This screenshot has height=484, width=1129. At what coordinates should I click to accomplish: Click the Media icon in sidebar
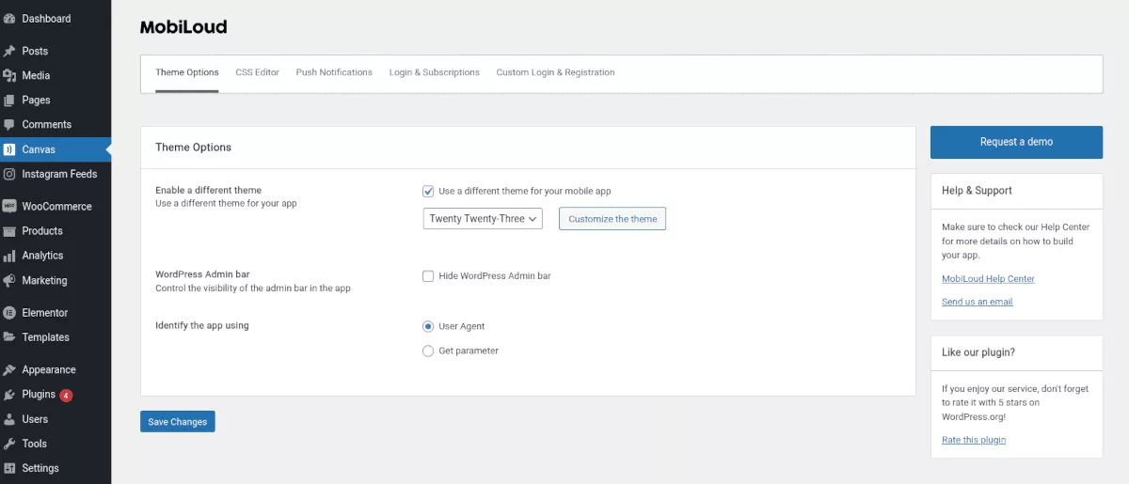[x=9, y=75]
